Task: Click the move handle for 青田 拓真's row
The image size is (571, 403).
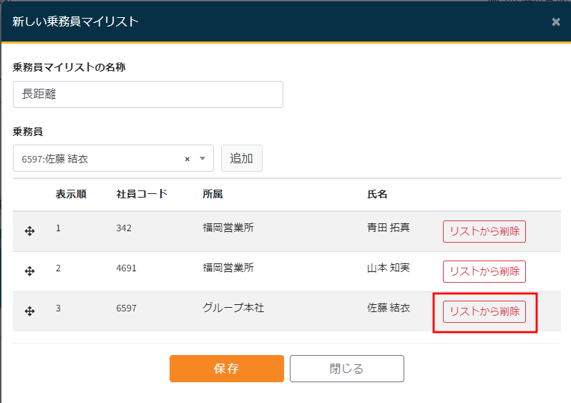Action: [30, 231]
